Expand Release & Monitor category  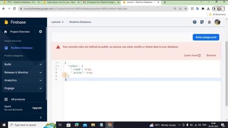coord(23,72)
